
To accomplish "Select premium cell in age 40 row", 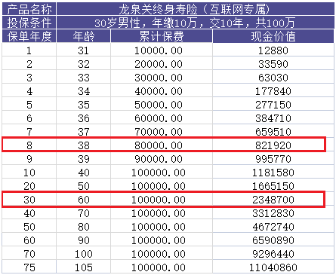I will pos(162,173).
